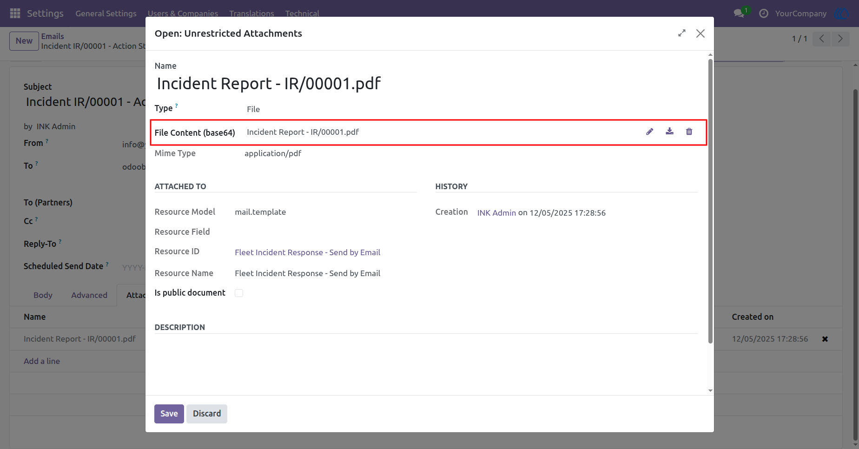Screen dimensions: 859x449
Task: Open the INK Admin creator link
Action: 496,213
